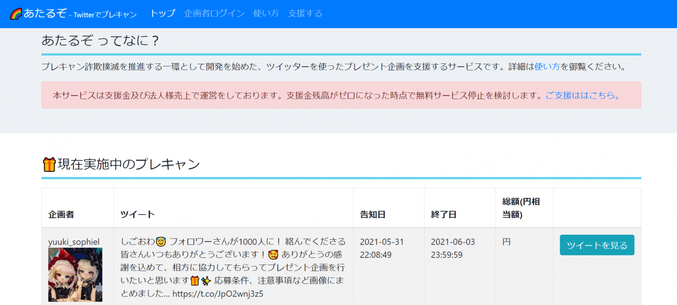The image size is (677, 305).
Task: Click the rainbow logo in the navbar
Action: (x=15, y=13)
